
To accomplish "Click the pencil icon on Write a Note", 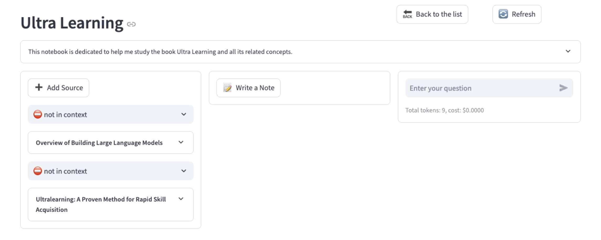I will (227, 88).
